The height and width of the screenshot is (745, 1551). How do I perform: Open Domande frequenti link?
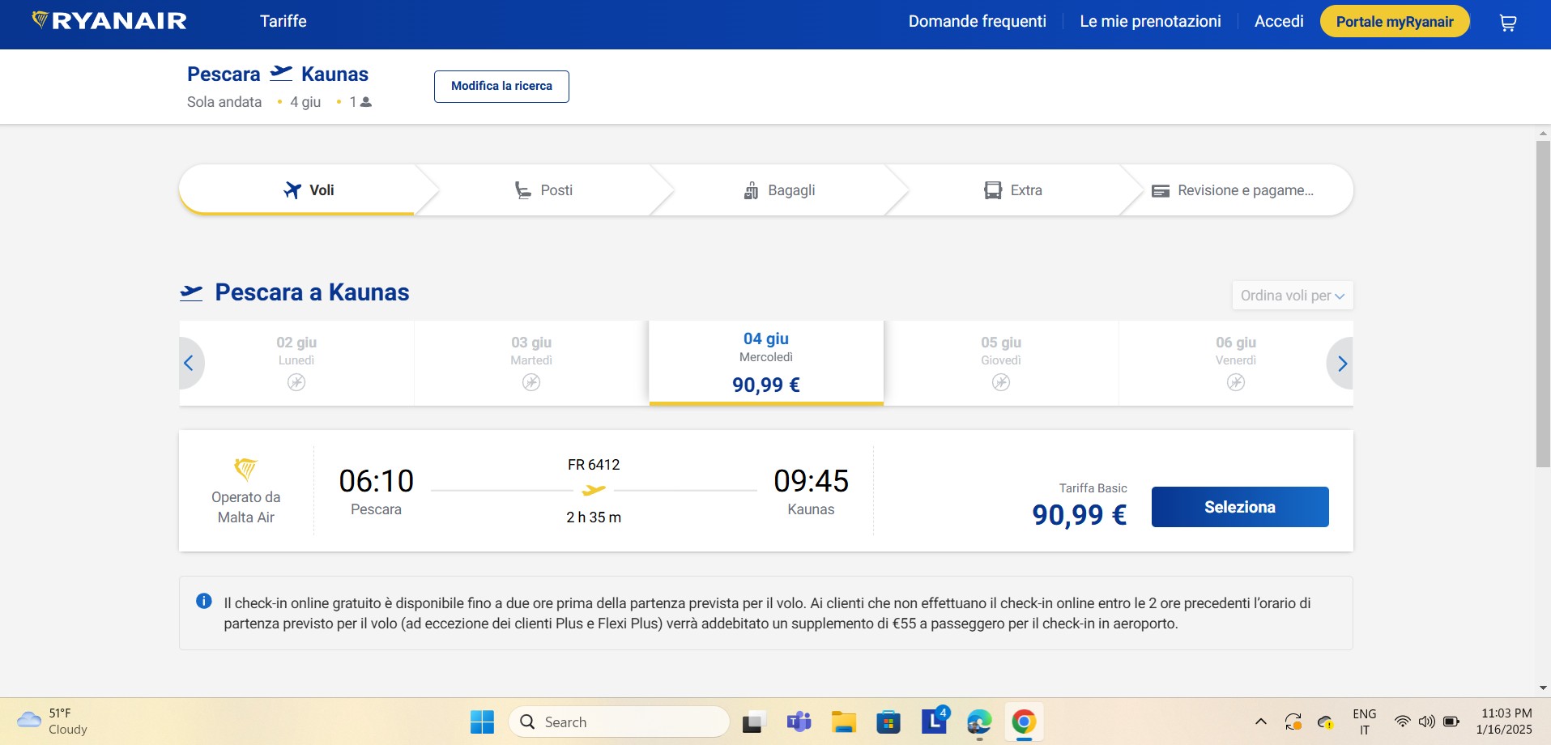(978, 21)
